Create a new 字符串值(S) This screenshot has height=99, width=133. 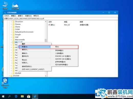[x=59, y=50]
